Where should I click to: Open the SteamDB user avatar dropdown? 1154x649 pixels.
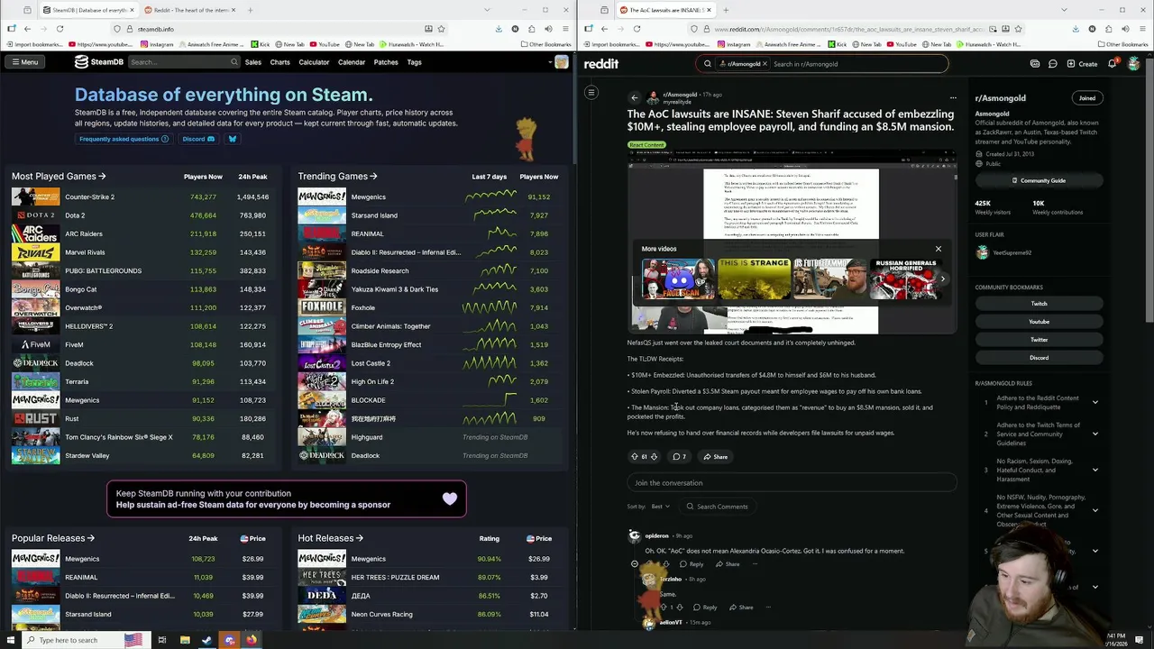point(558,62)
